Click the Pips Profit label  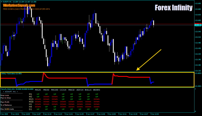pos(5,102)
